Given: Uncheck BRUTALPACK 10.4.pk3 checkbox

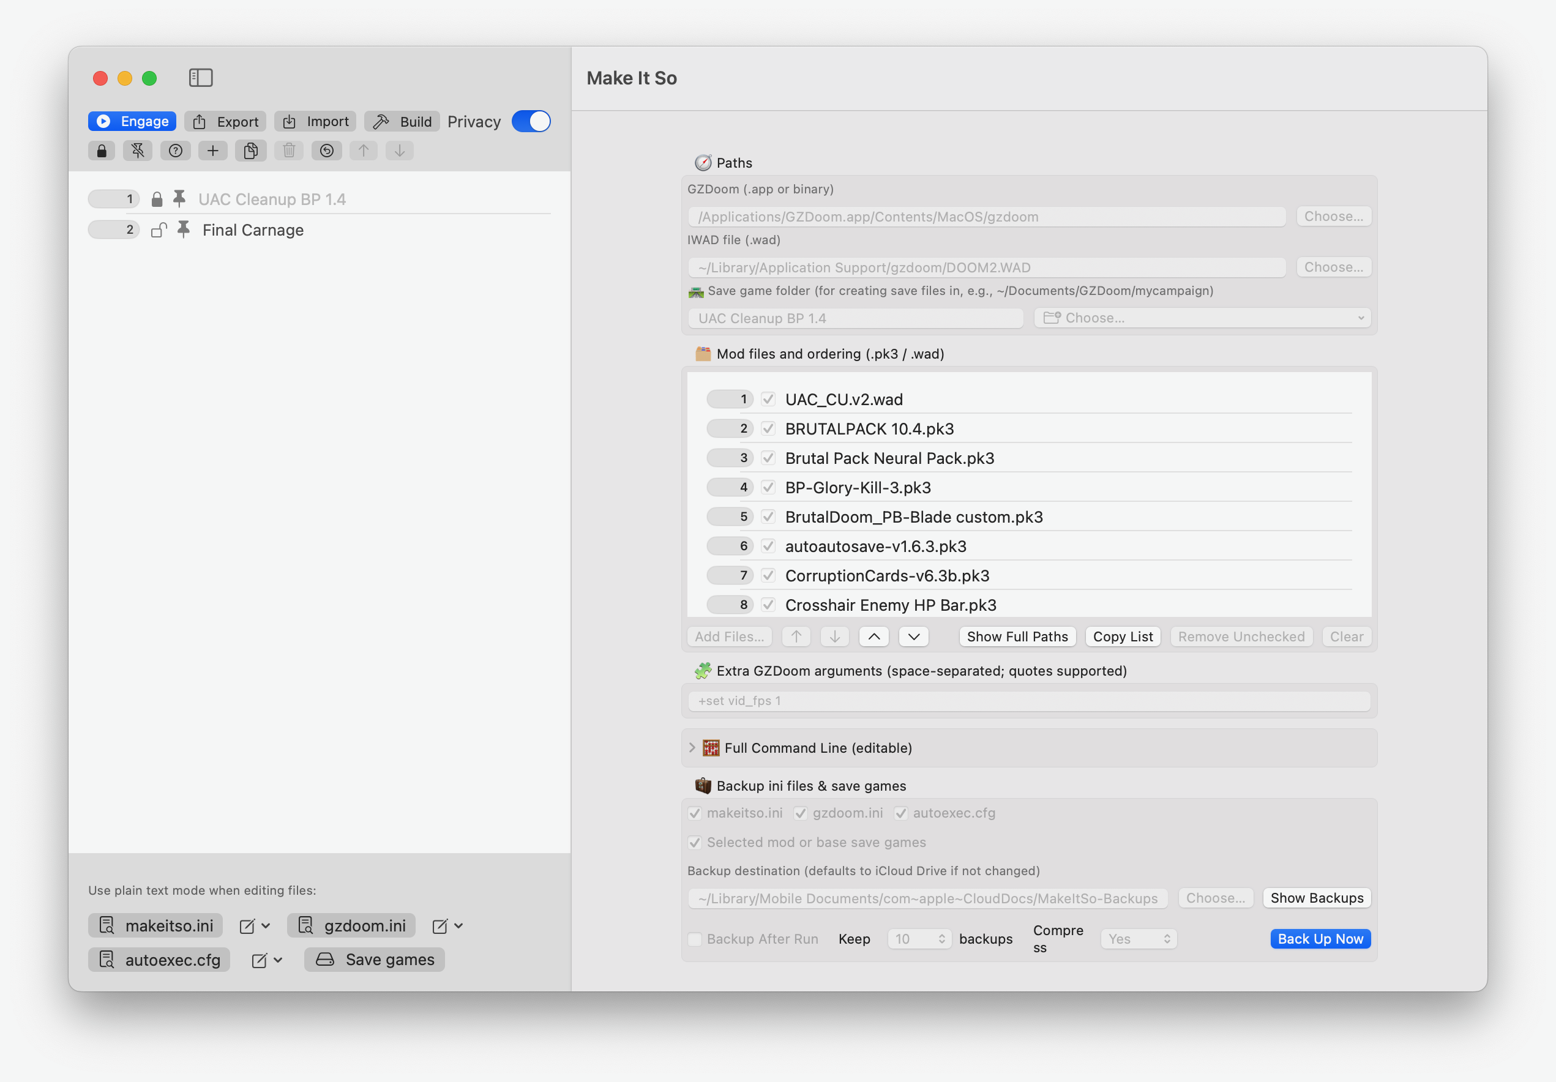Looking at the screenshot, I should click(768, 429).
